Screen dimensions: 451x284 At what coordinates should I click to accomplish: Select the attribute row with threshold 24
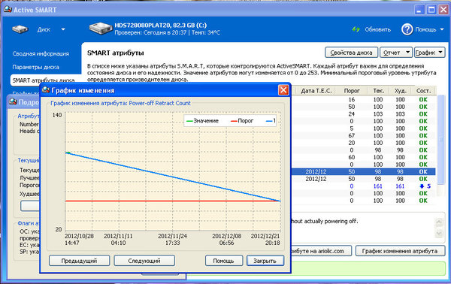[363, 114]
